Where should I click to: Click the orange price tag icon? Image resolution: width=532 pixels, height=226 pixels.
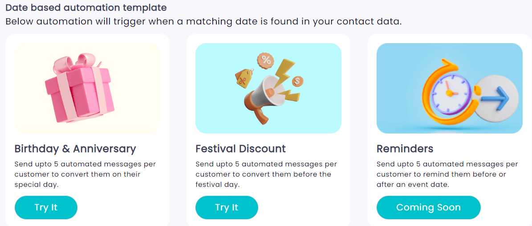click(243, 78)
